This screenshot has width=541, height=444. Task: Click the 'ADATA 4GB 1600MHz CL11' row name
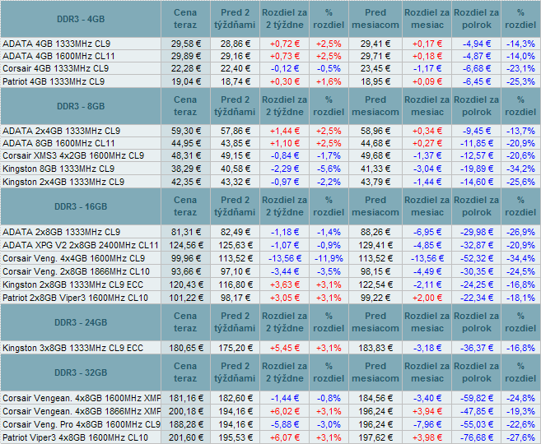coord(58,56)
